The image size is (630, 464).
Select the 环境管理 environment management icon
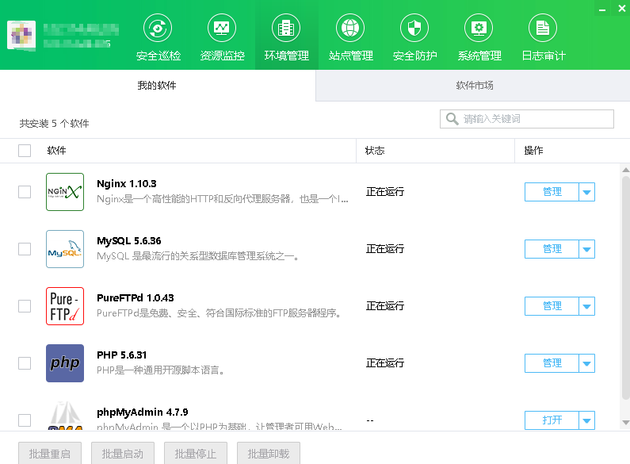(286, 28)
